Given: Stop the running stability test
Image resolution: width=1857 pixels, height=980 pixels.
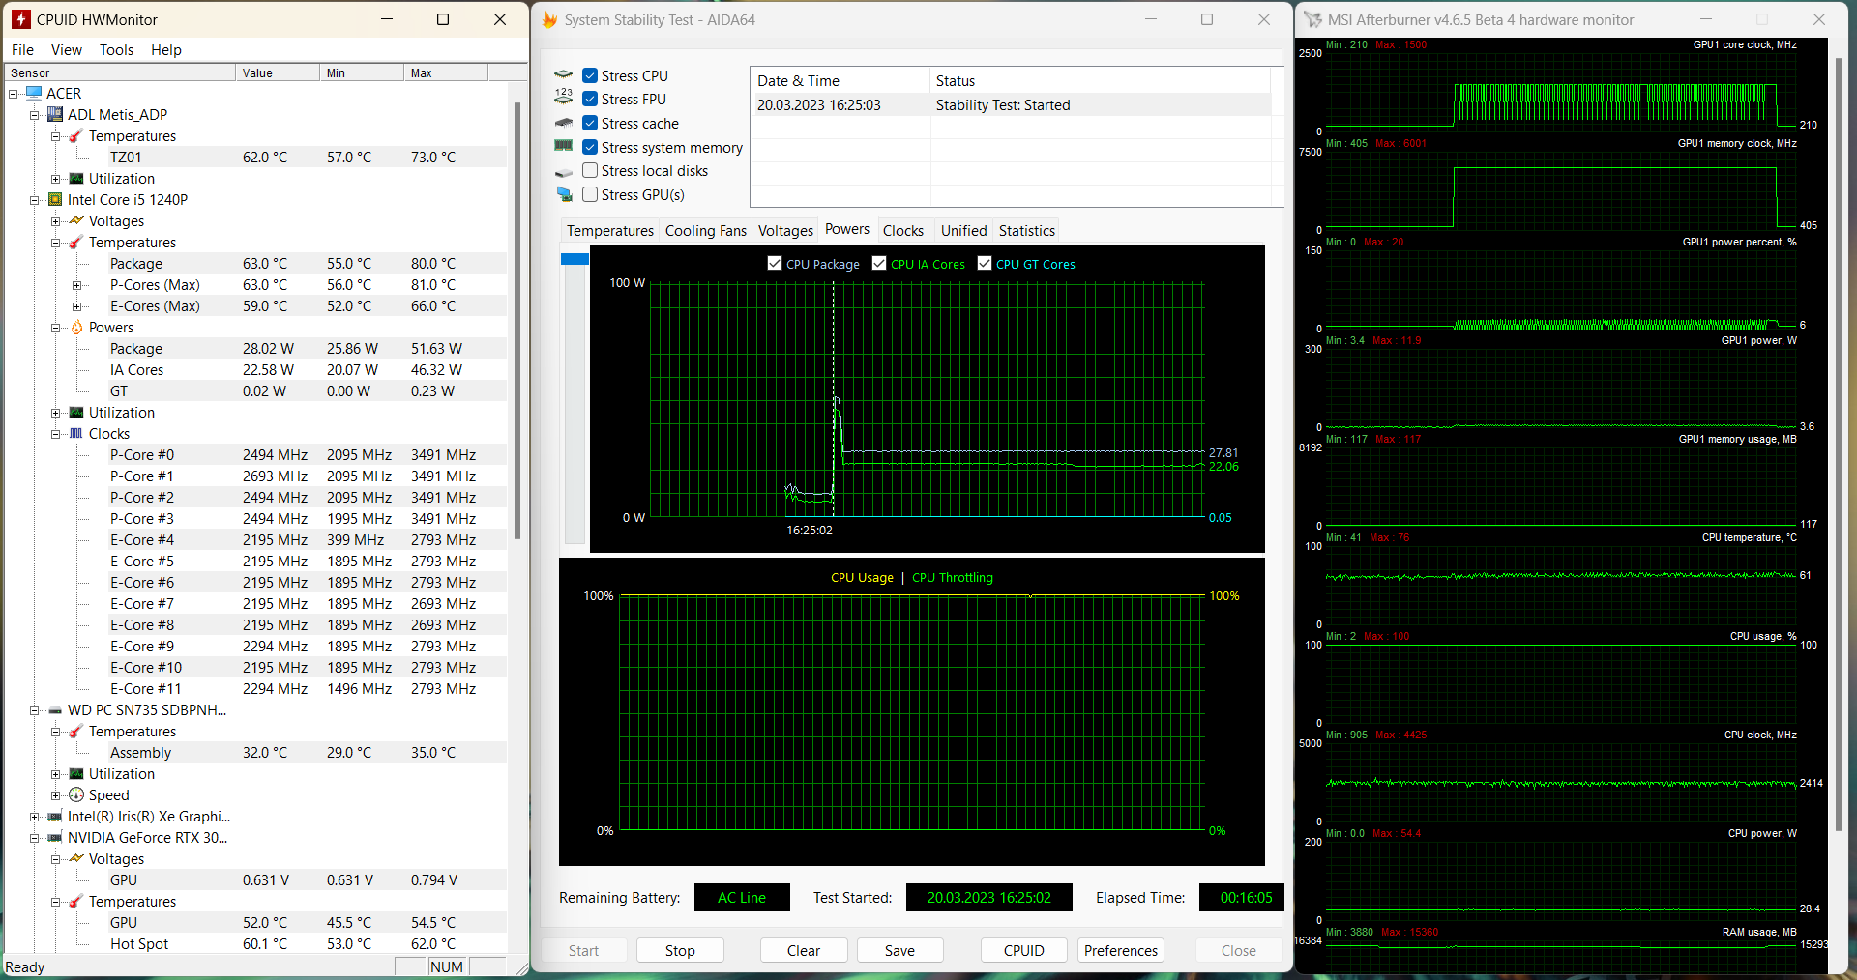Looking at the screenshot, I should (679, 951).
